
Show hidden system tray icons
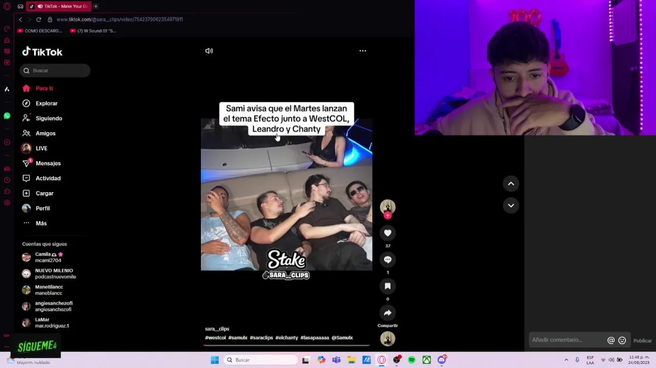(566, 360)
